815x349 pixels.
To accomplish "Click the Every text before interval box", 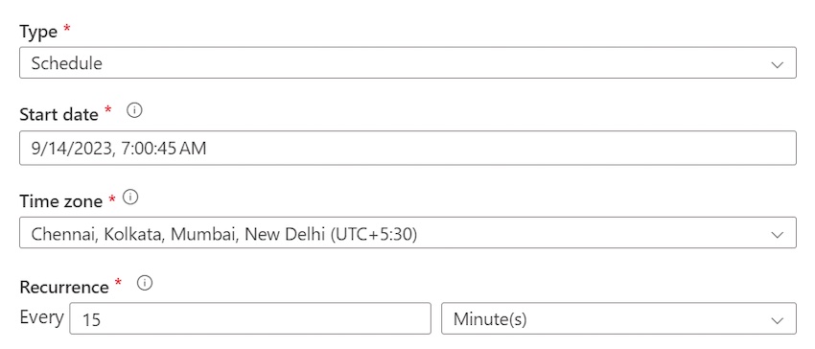I will [41, 316].
